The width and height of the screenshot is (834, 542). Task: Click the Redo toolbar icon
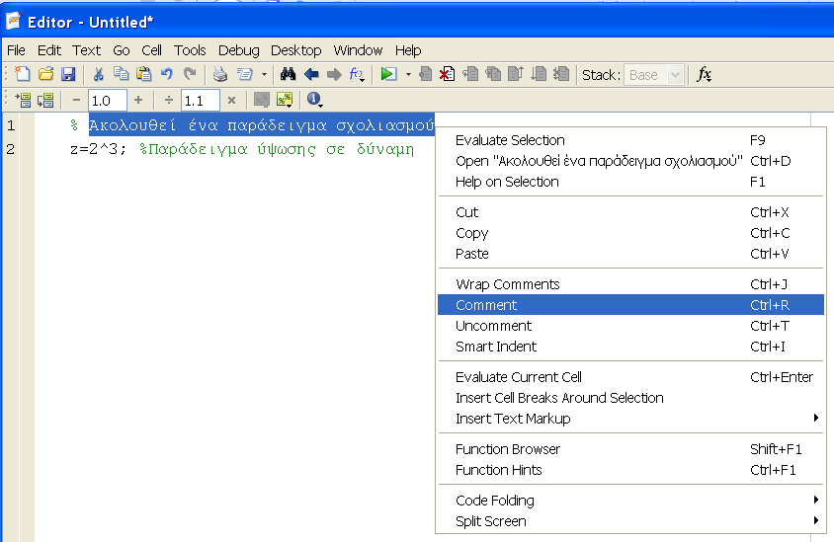(x=190, y=74)
